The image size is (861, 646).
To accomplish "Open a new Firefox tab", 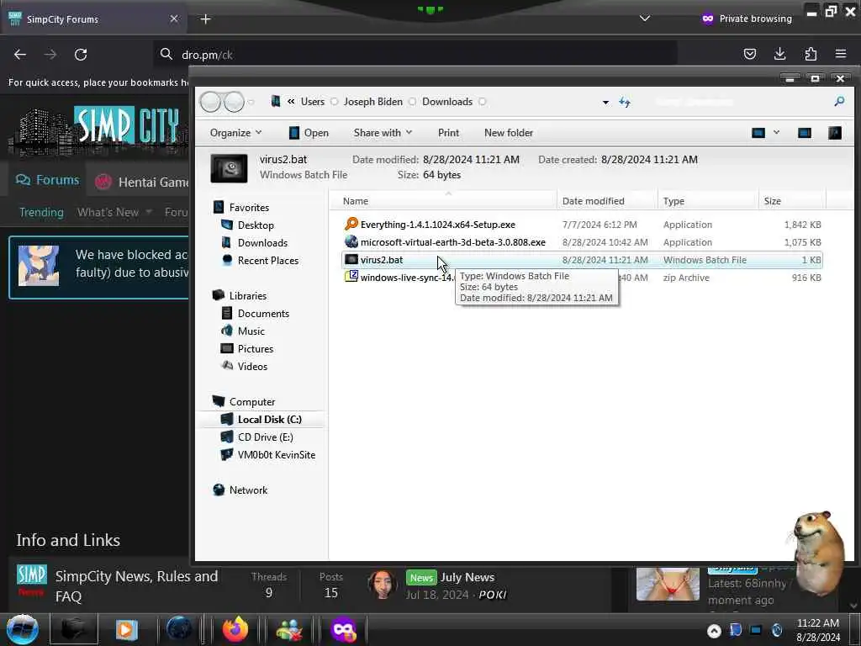I will click(x=205, y=19).
